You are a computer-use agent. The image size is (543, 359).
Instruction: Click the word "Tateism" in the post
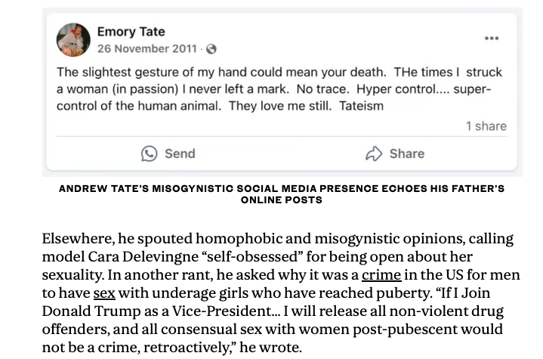click(361, 106)
